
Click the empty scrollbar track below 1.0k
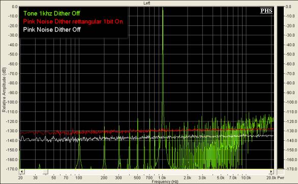click(163, 171)
